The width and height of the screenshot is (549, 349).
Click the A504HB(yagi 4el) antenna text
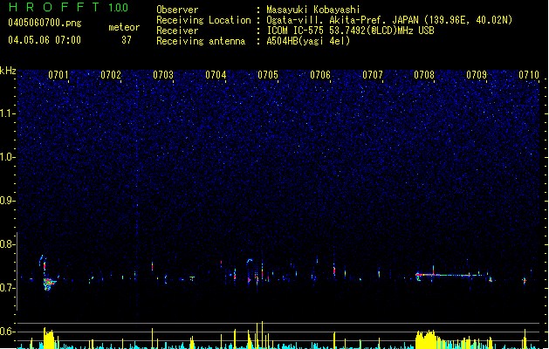[x=308, y=41]
